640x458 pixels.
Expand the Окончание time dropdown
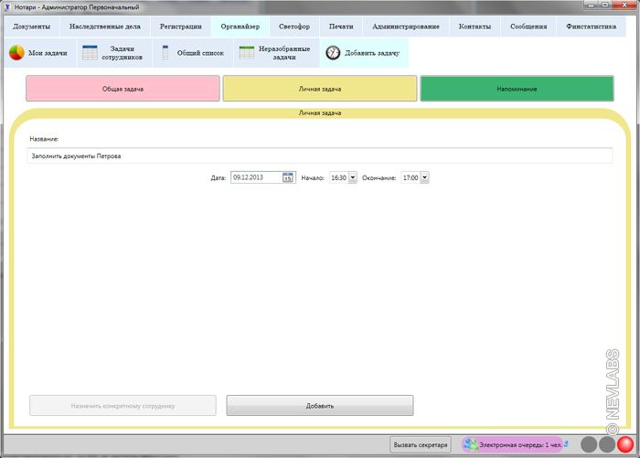point(425,177)
